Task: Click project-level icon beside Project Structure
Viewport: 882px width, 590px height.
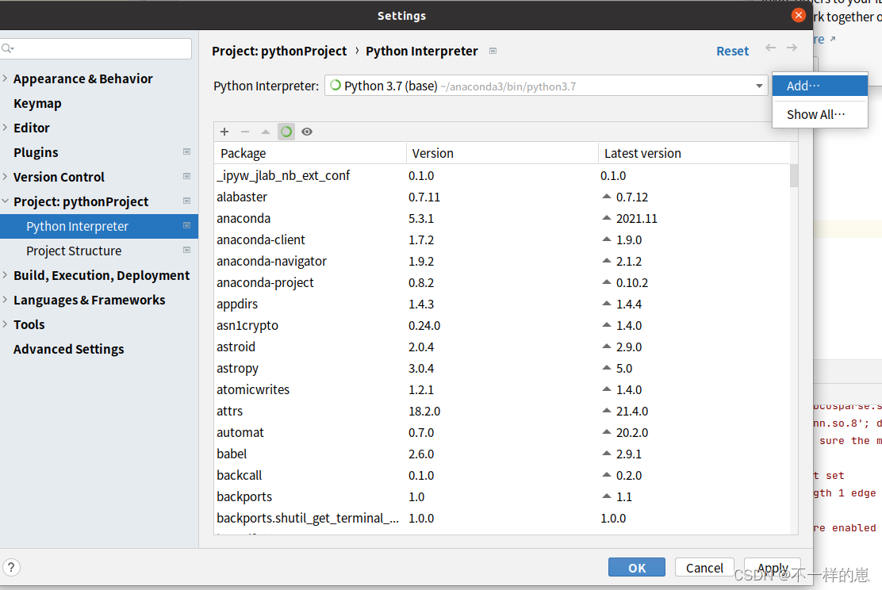Action: 186,251
